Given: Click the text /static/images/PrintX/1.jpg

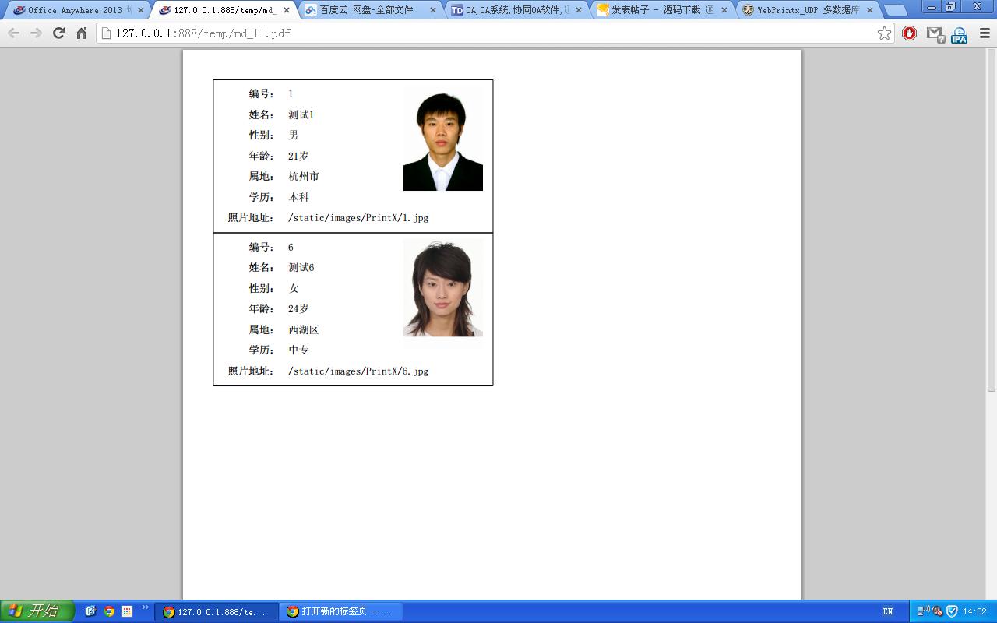Looking at the screenshot, I should 358,218.
